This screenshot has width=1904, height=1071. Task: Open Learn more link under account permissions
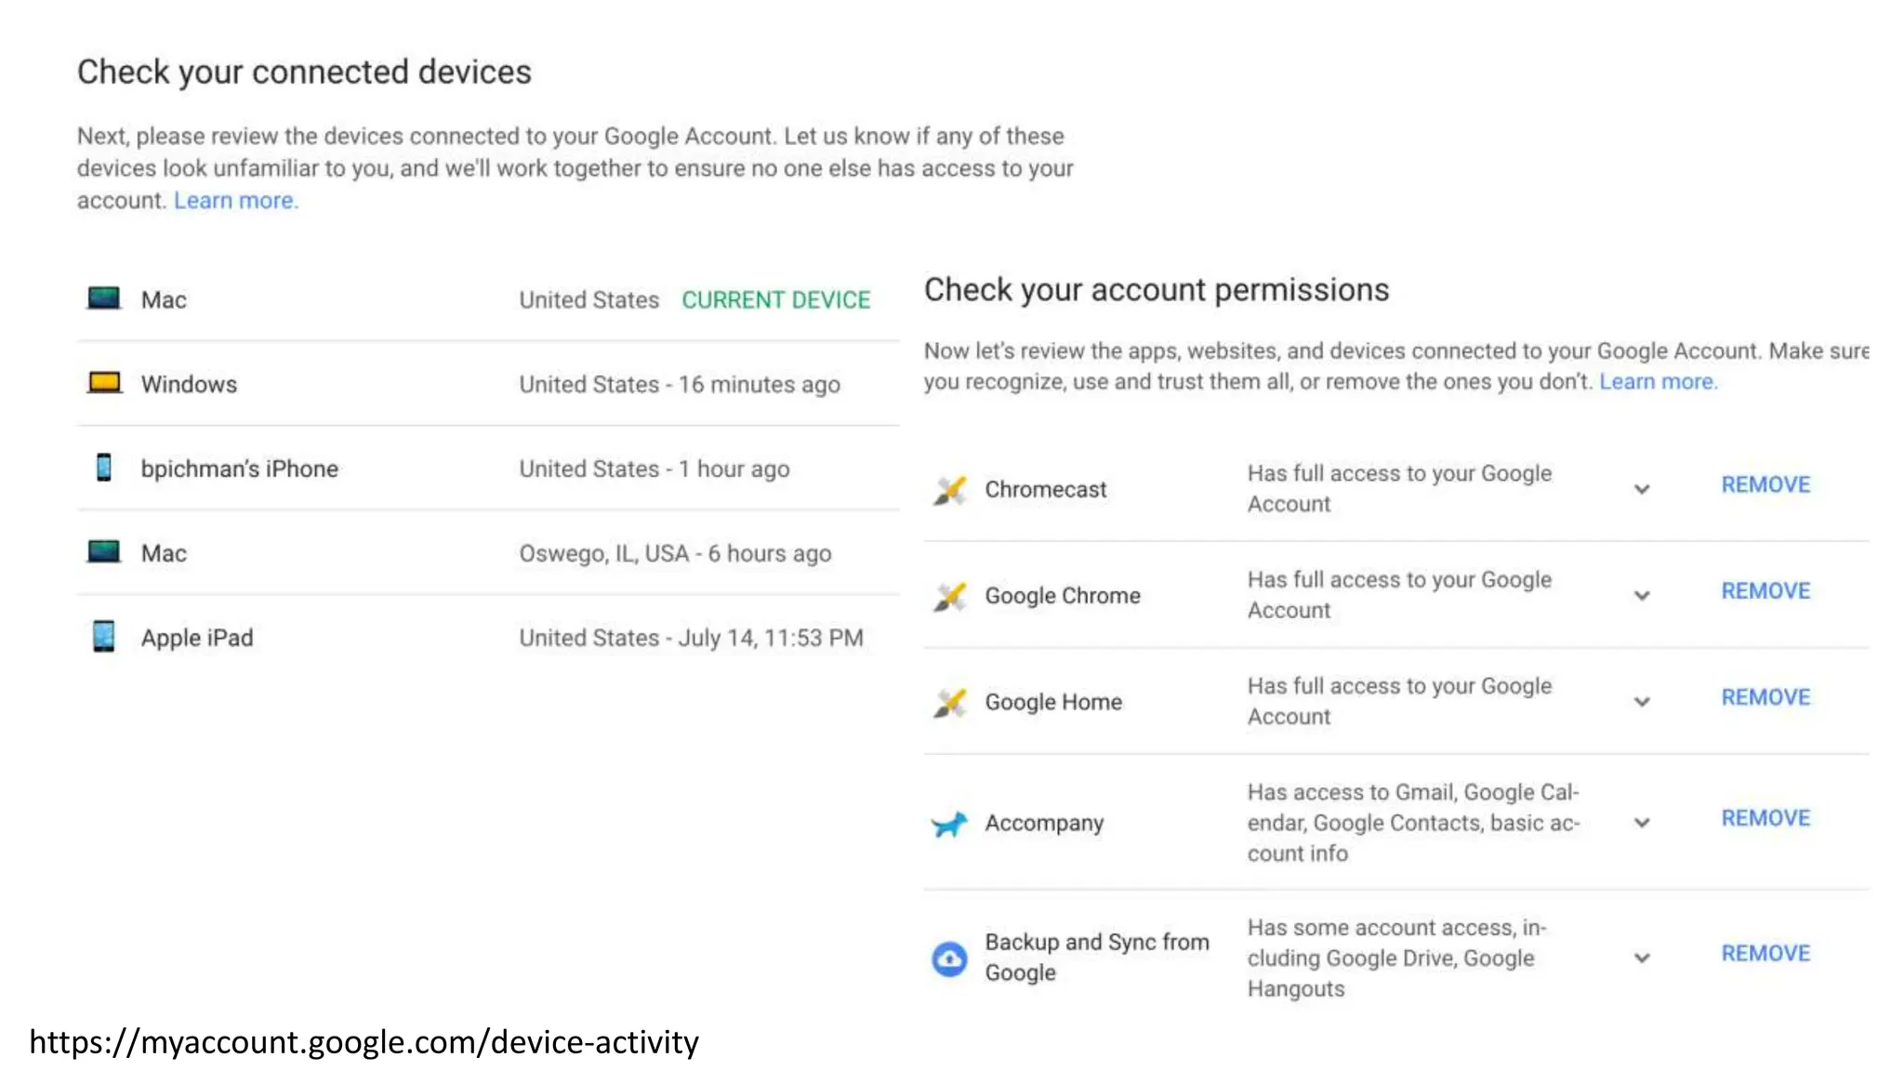coord(1659,381)
